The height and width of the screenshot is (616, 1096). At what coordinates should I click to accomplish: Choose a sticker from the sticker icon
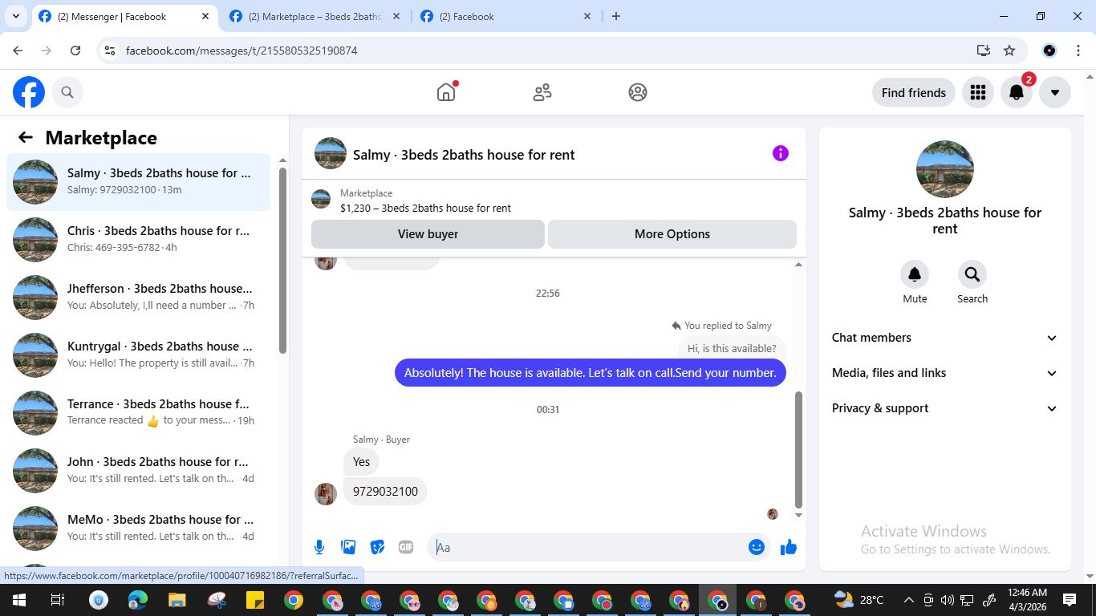tap(377, 547)
